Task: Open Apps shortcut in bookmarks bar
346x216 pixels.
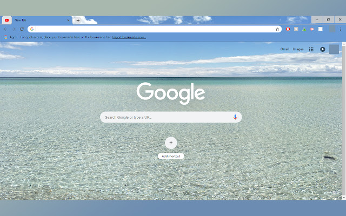Action: pyautogui.click(x=10, y=37)
